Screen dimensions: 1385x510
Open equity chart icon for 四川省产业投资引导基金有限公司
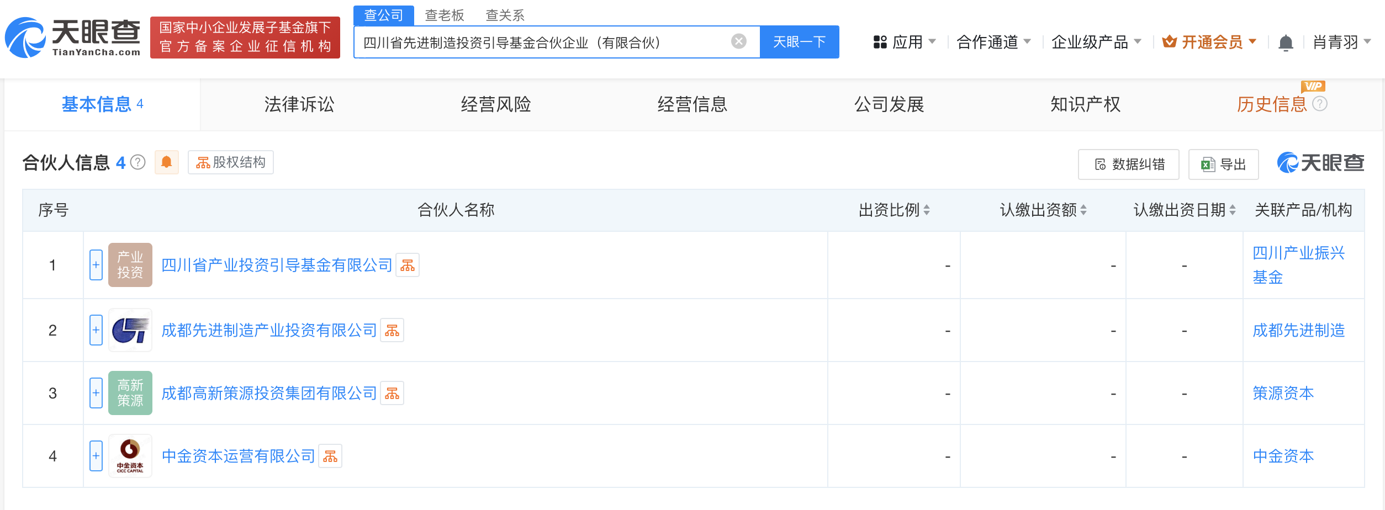[408, 265]
